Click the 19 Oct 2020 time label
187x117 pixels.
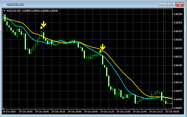9,111
